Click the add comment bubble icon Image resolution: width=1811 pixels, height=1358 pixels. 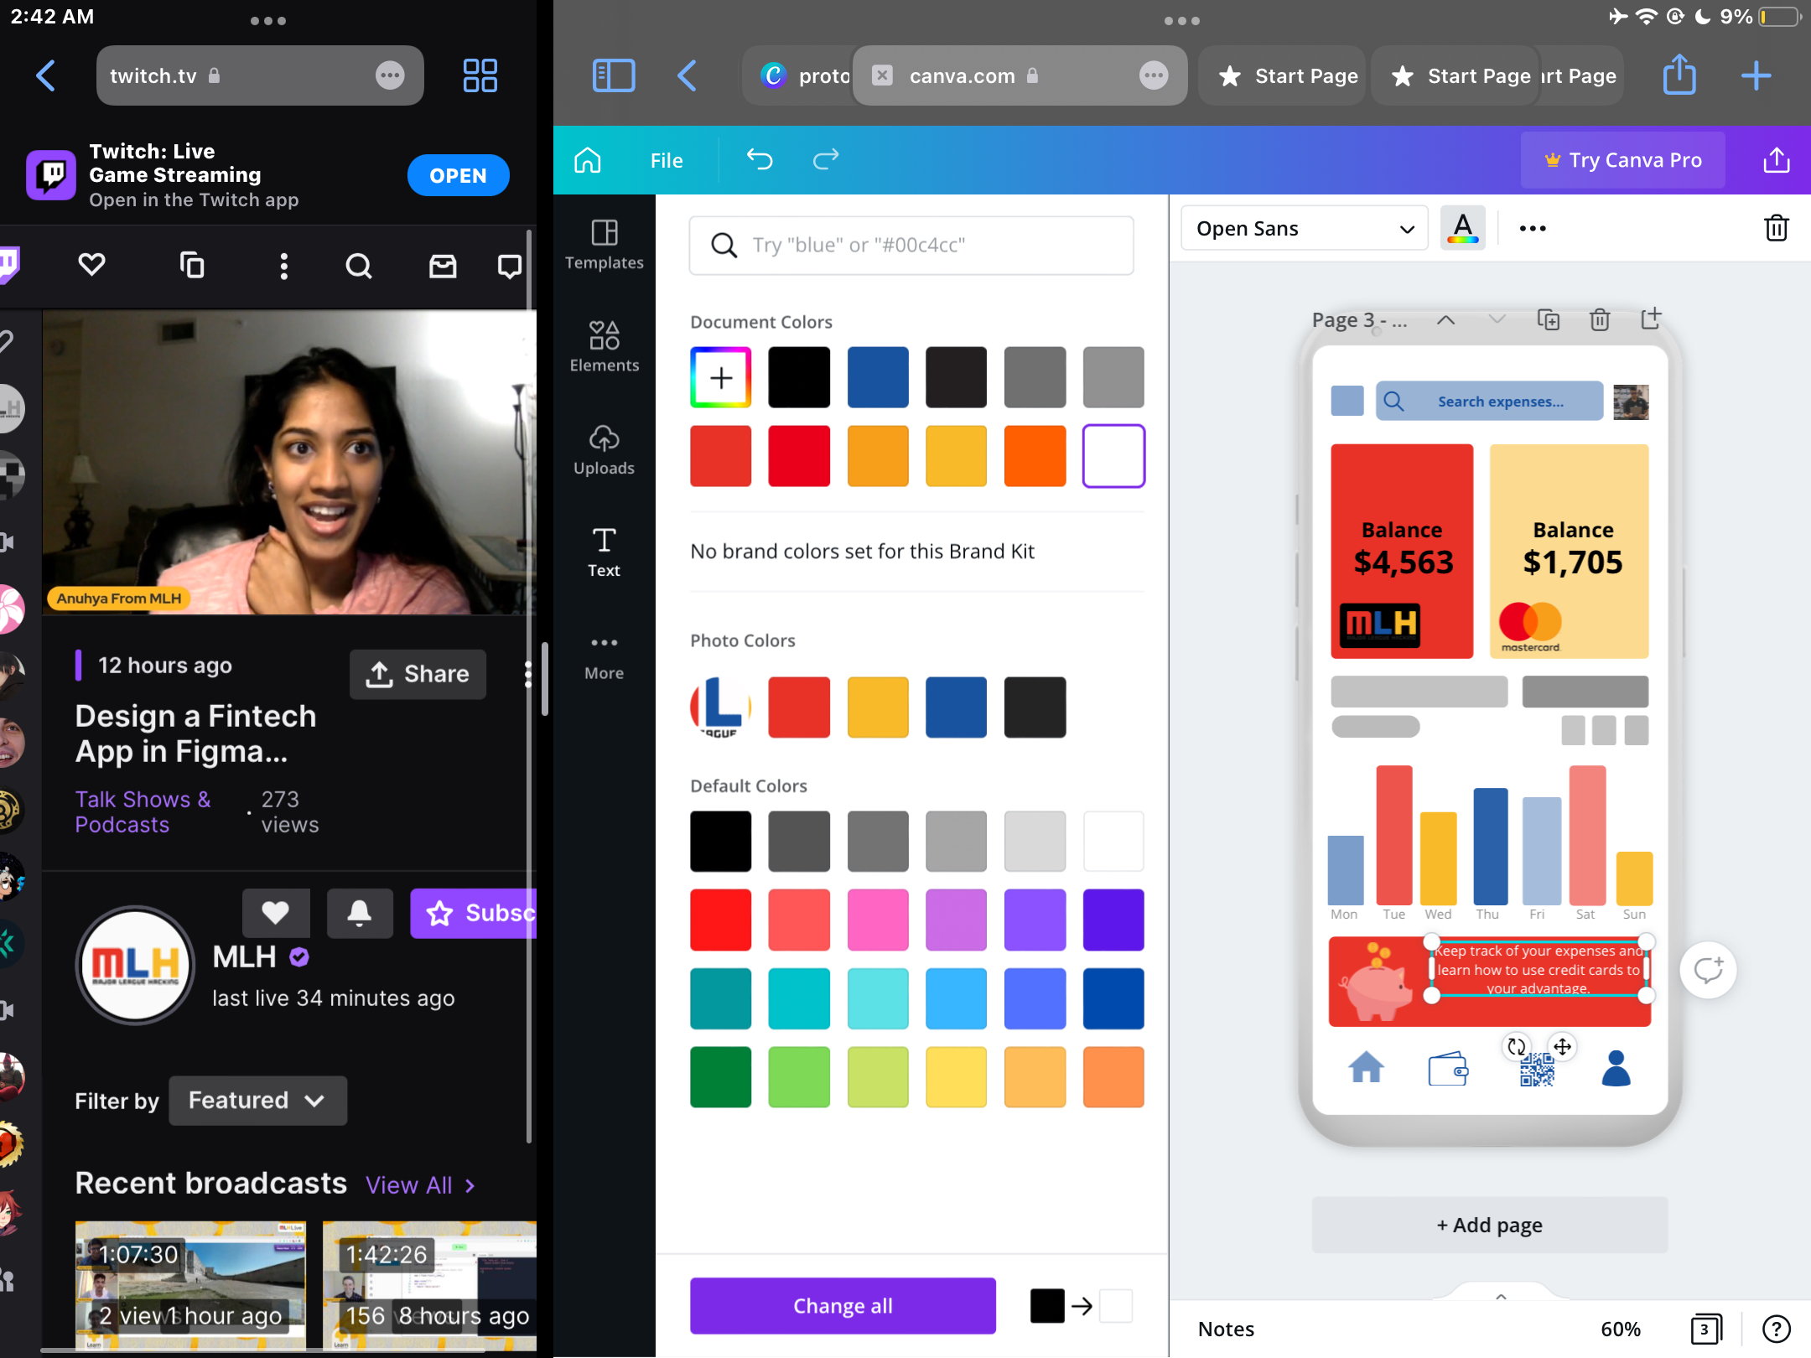click(x=1707, y=971)
